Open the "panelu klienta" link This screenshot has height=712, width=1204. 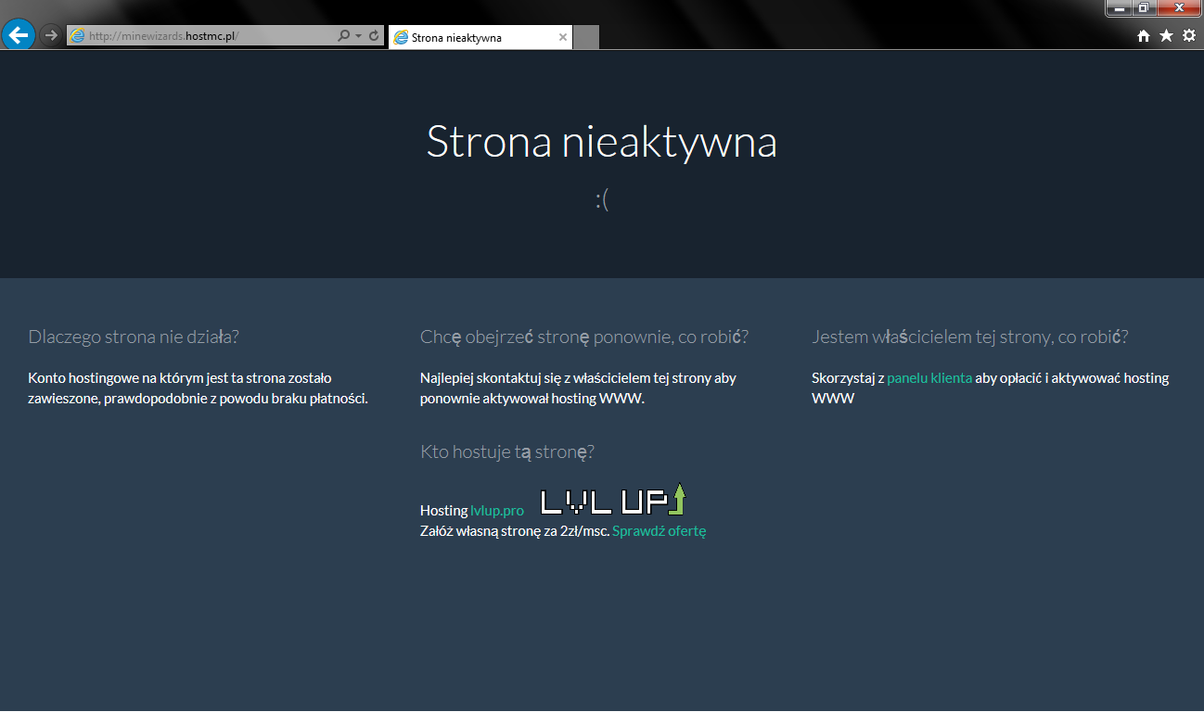929,378
